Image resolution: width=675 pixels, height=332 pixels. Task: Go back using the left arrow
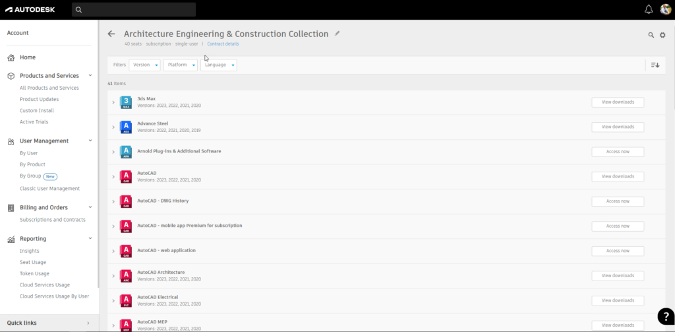111,34
